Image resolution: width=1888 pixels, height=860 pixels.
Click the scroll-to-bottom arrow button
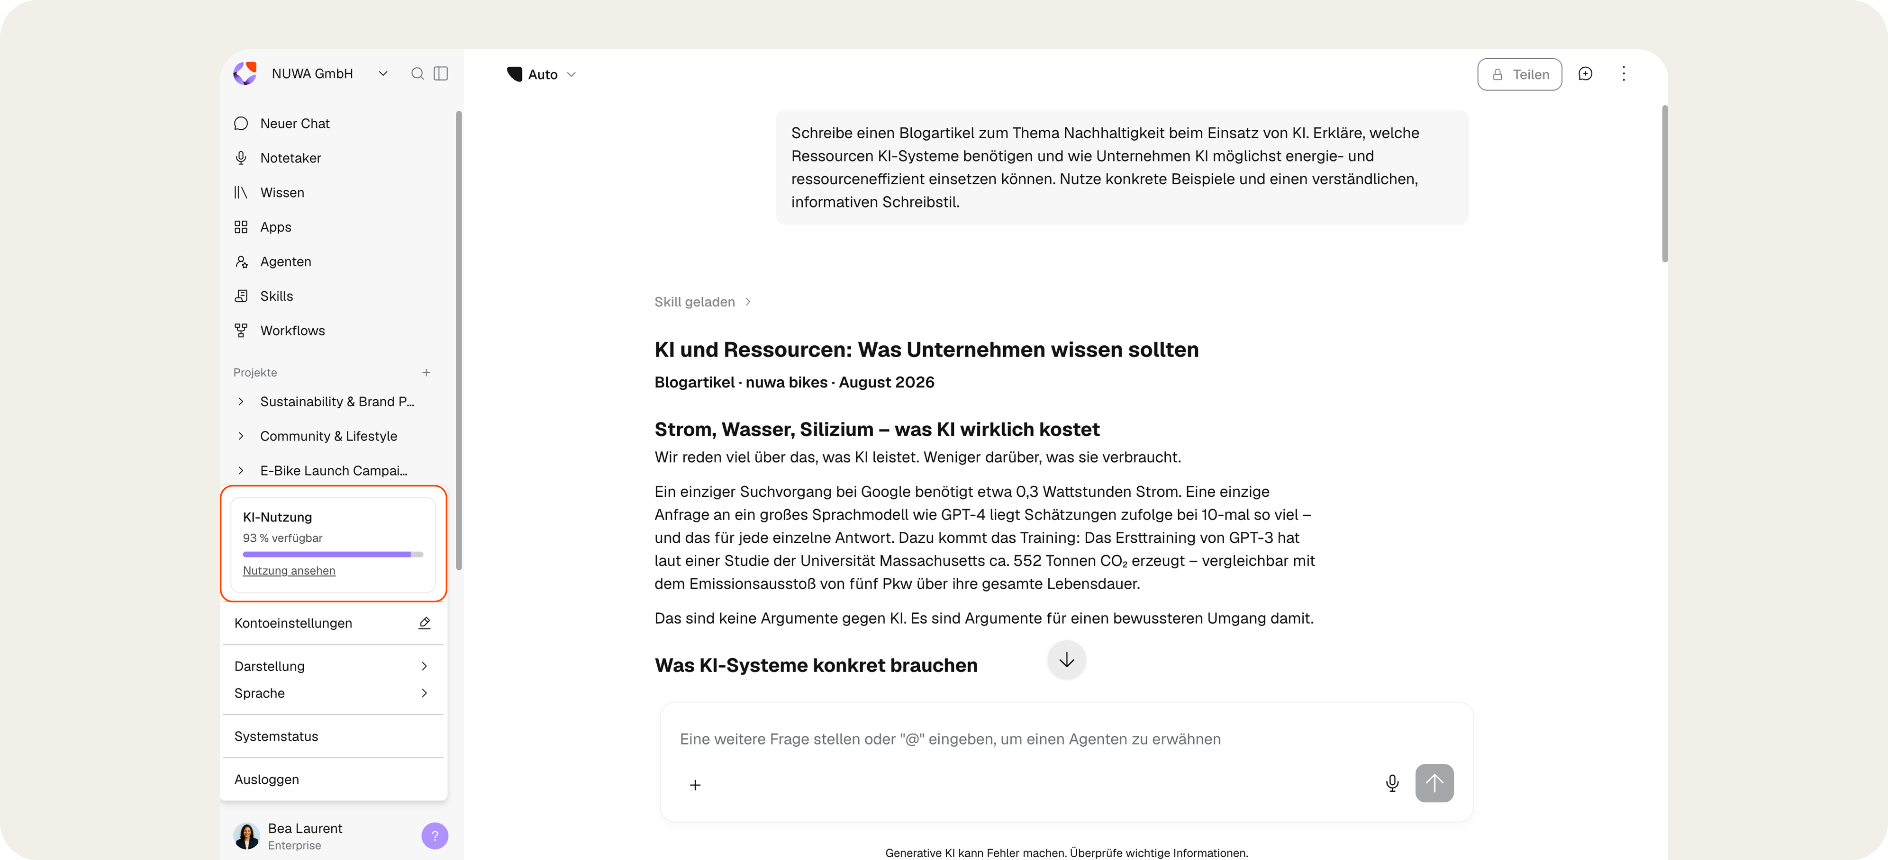(1066, 659)
